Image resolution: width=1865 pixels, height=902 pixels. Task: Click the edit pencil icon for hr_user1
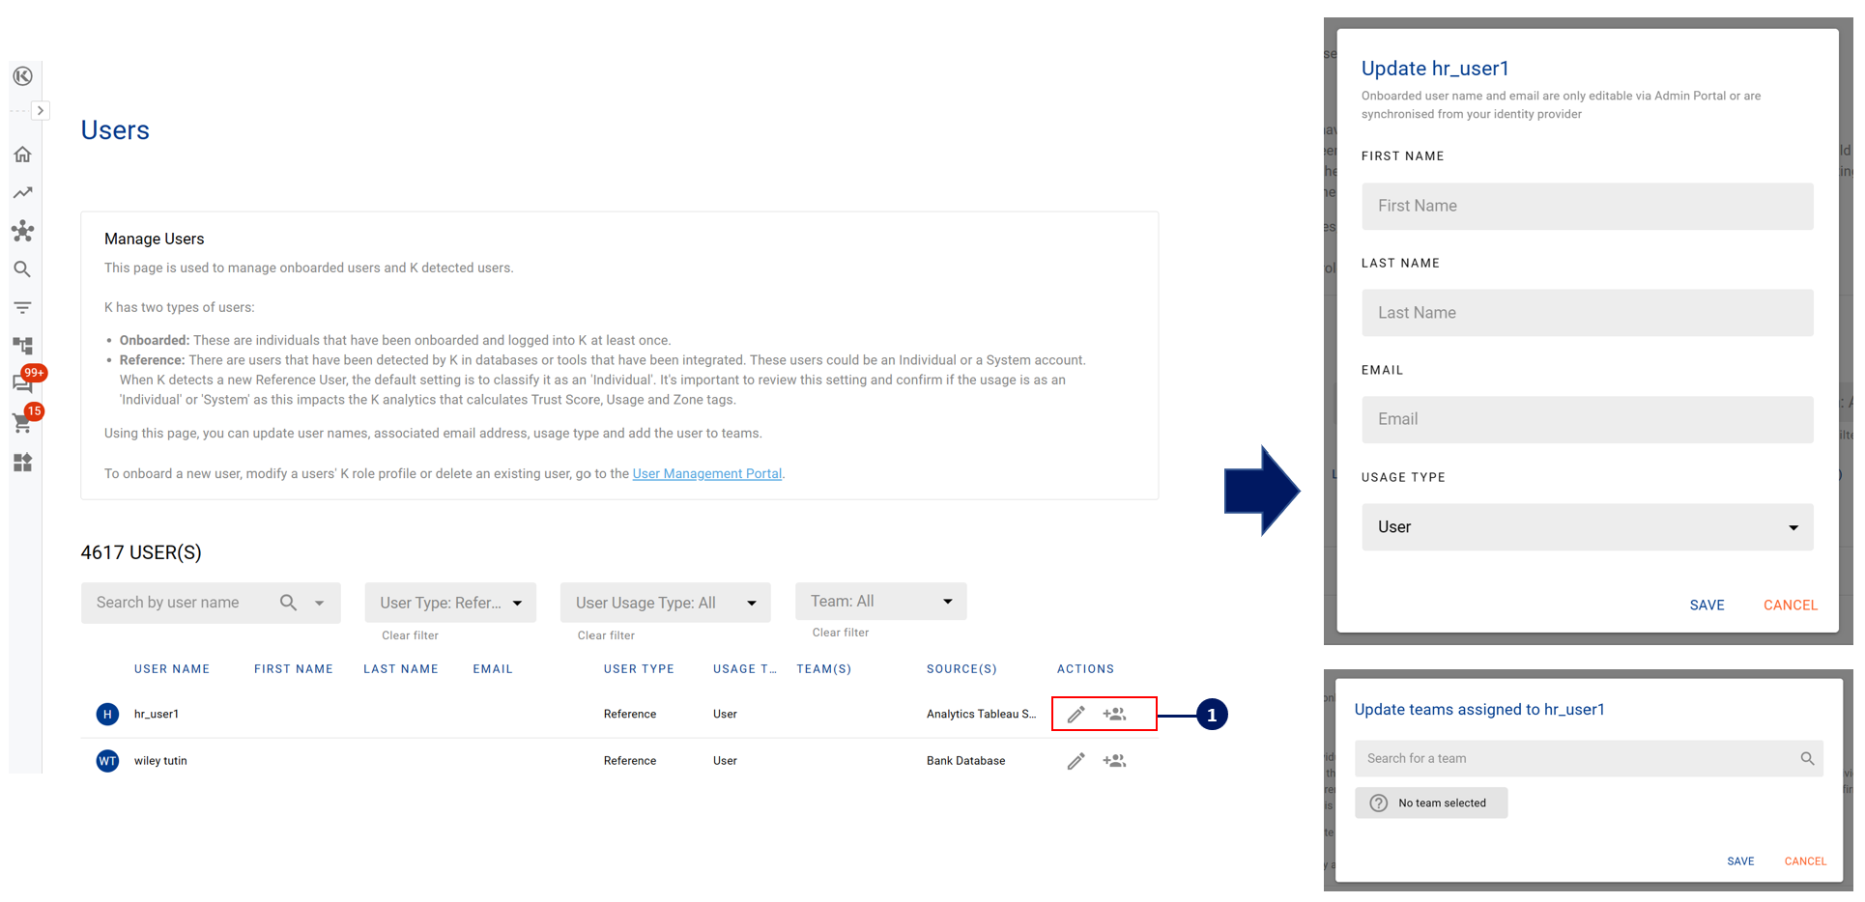pyautogui.click(x=1076, y=715)
